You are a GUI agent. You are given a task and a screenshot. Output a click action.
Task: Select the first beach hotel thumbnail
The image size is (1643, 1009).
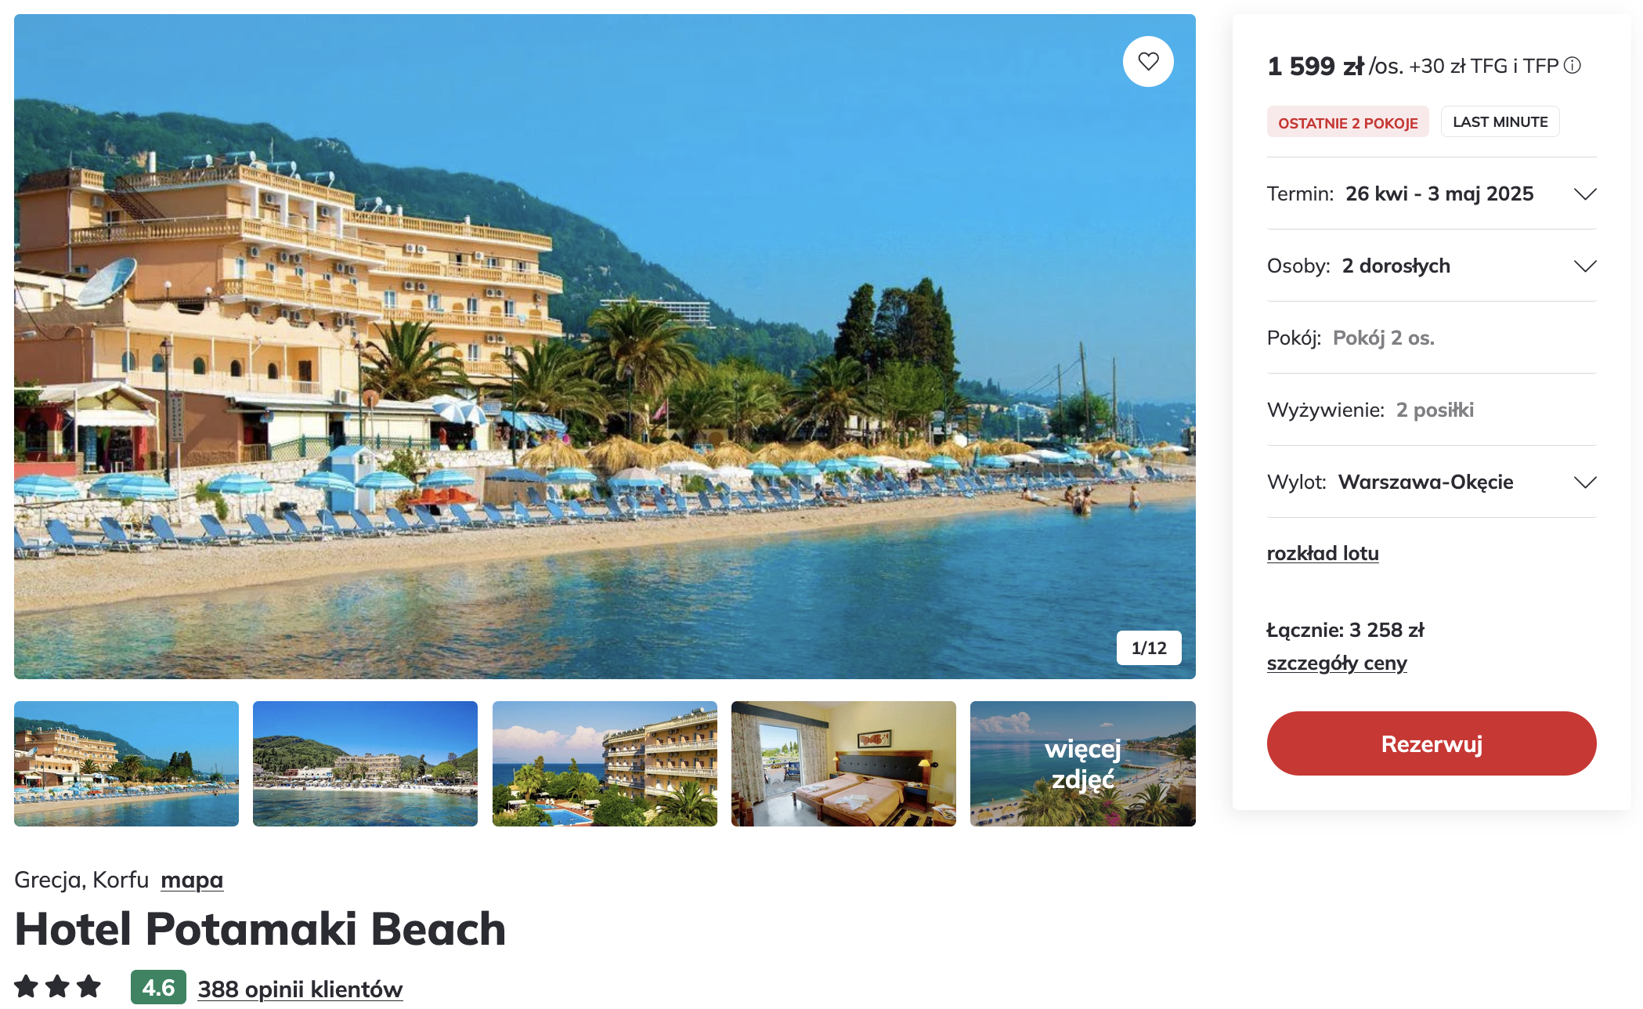(x=126, y=764)
